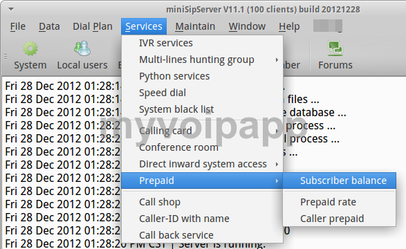Expand Calling card submenu

pos(202,131)
